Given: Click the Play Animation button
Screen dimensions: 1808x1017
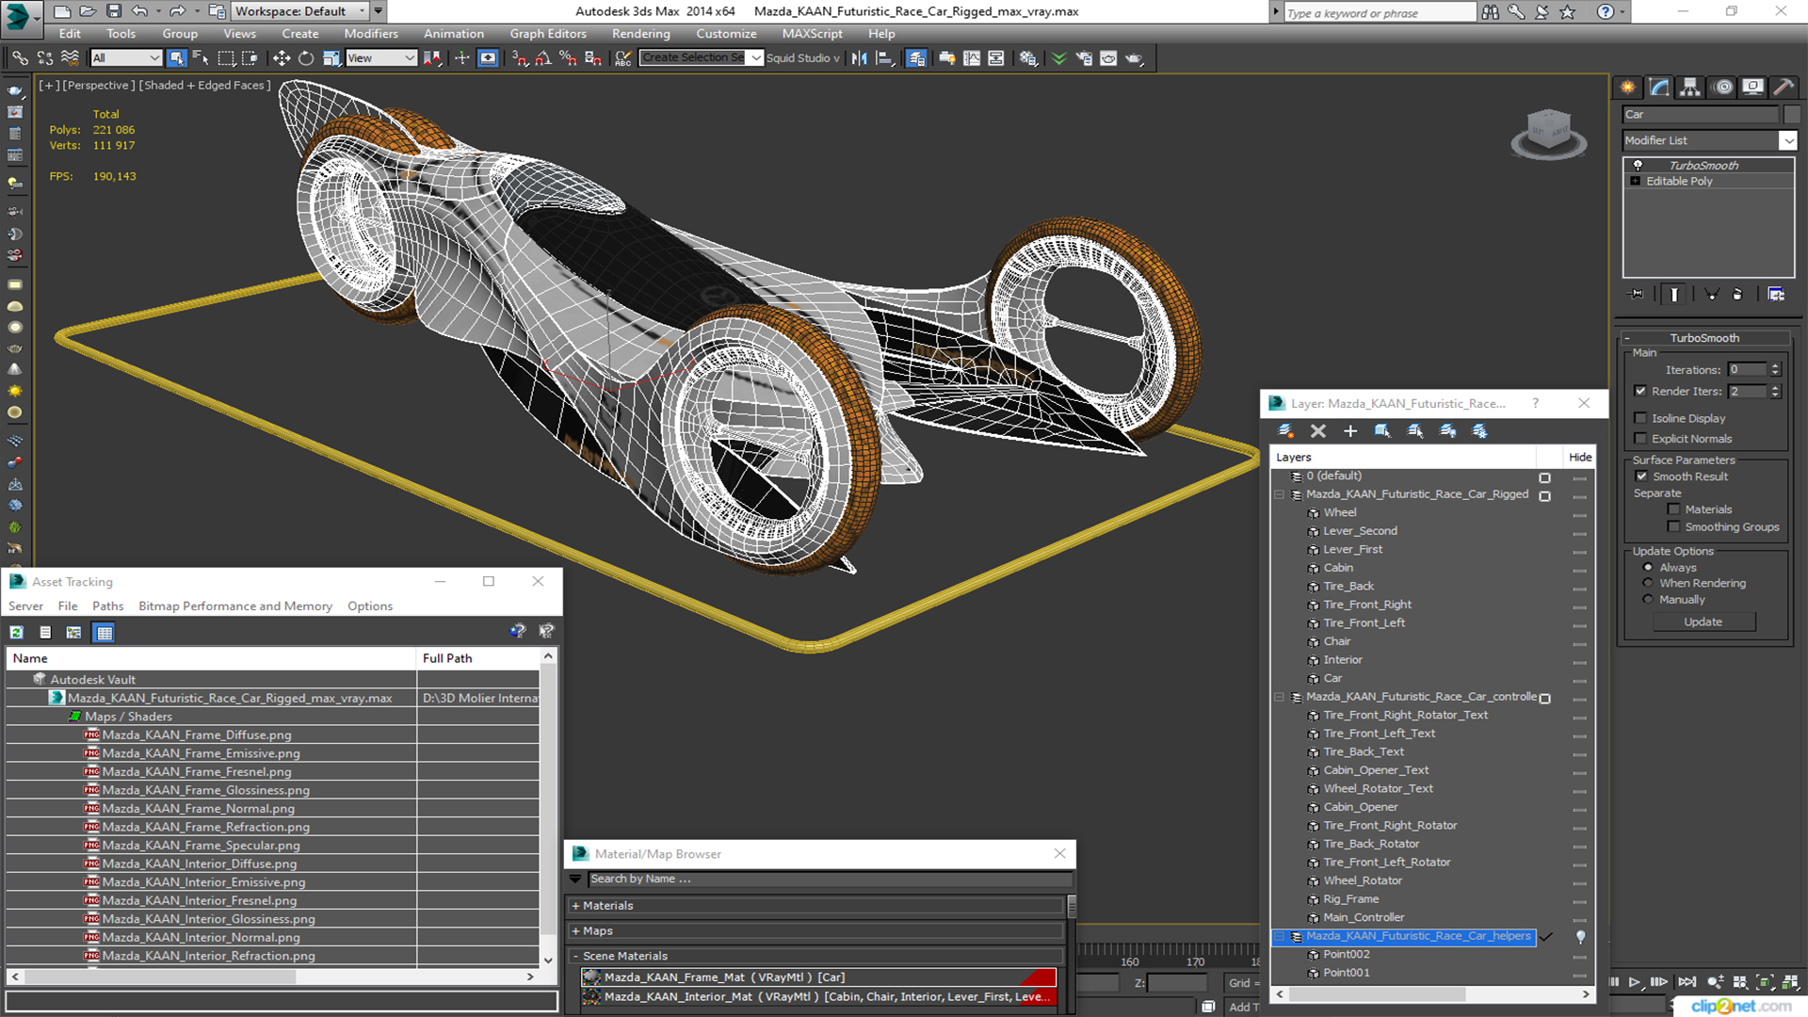Looking at the screenshot, I should point(1635,982).
